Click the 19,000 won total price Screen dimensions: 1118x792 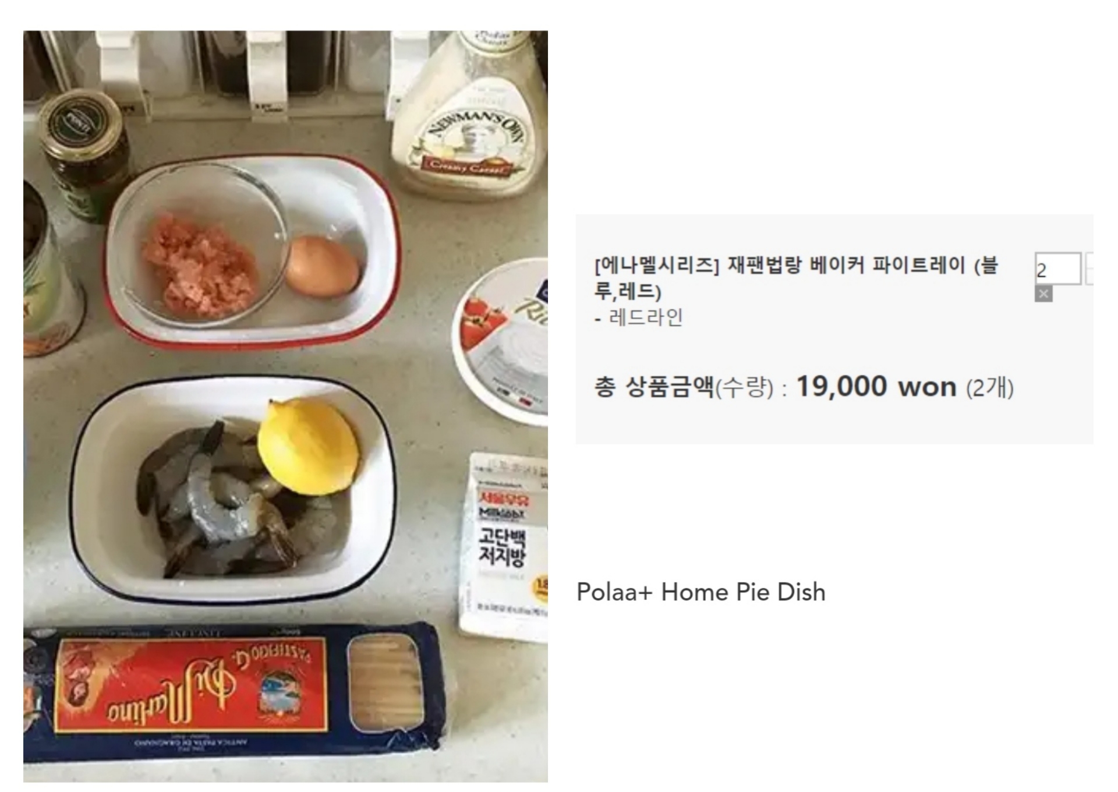point(876,386)
